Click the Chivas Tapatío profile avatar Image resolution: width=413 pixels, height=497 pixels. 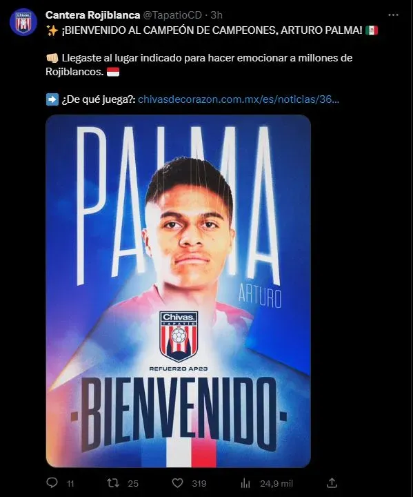(23, 22)
